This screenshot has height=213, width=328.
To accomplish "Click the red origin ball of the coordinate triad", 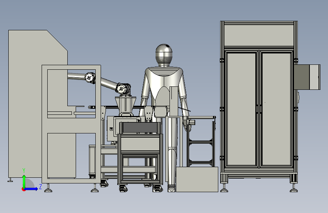I will coord(23,189).
